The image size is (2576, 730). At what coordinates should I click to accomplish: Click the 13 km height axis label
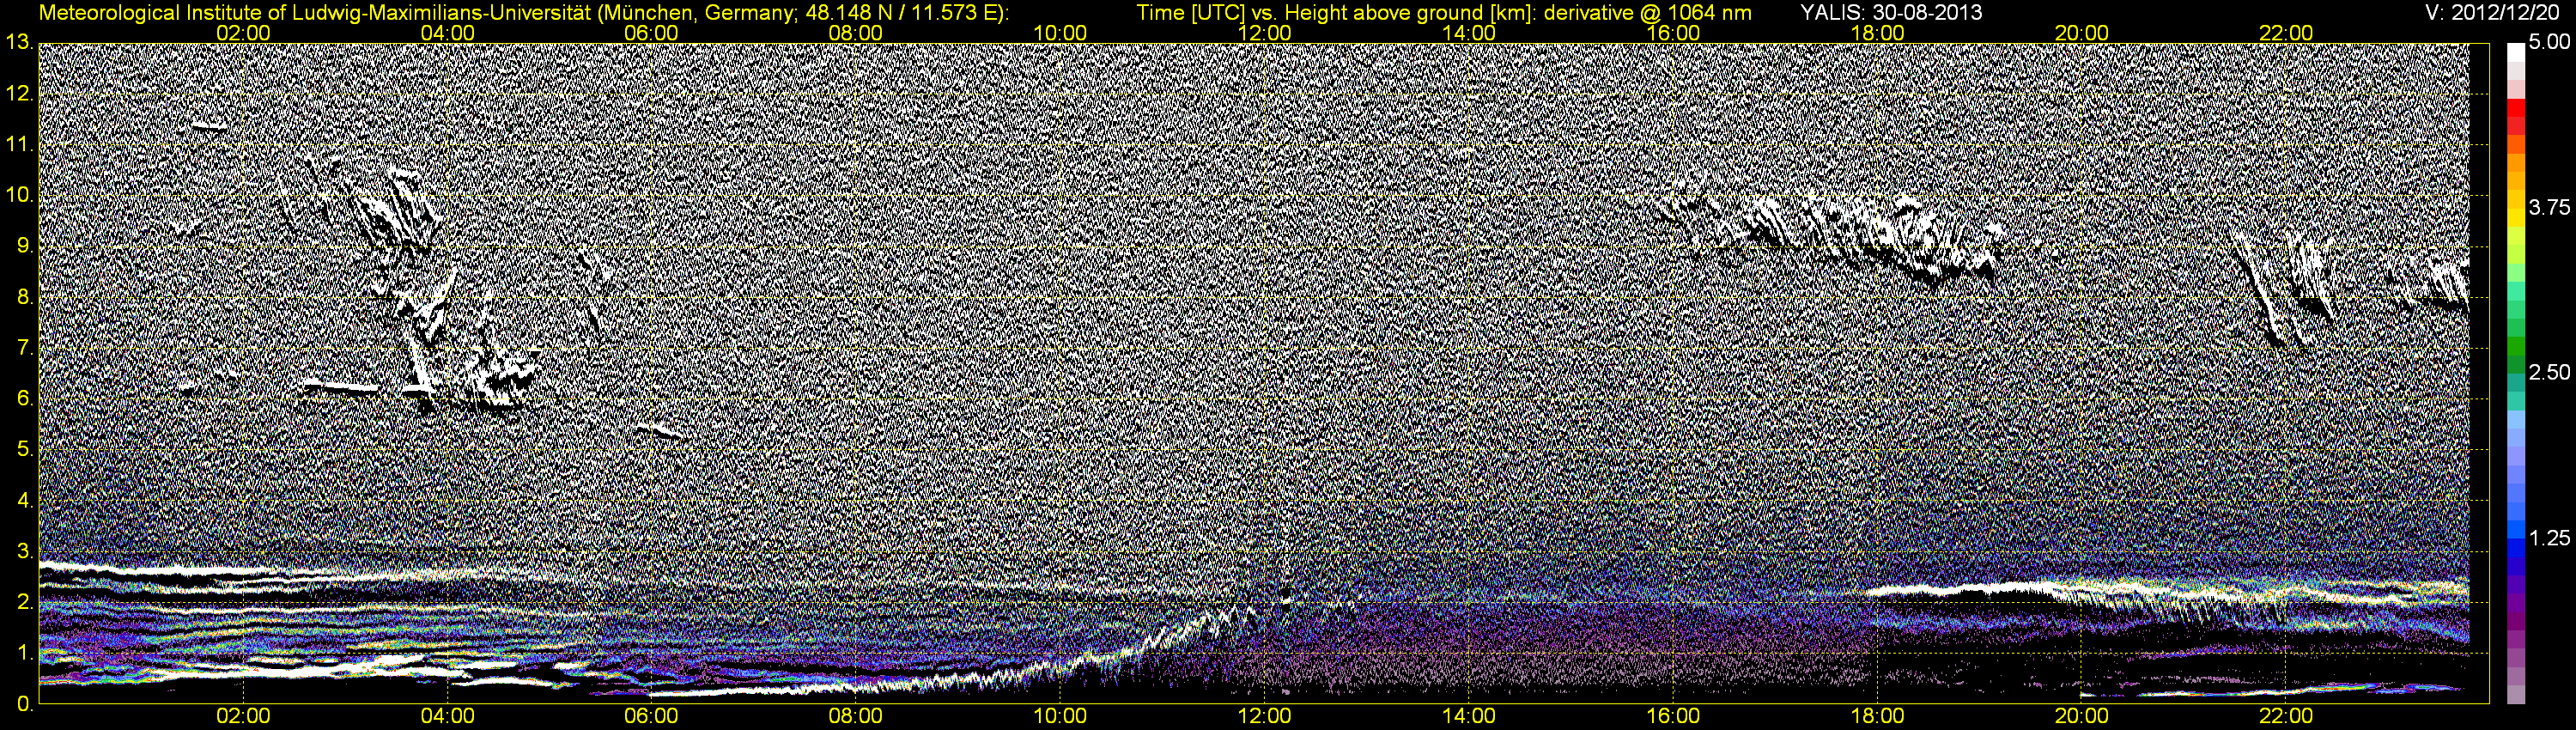(x=20, y=42)
